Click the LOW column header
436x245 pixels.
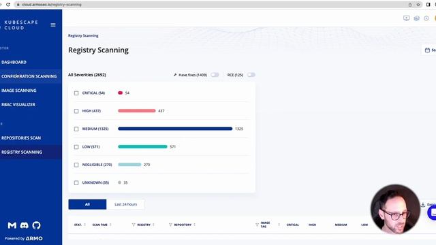364,225
